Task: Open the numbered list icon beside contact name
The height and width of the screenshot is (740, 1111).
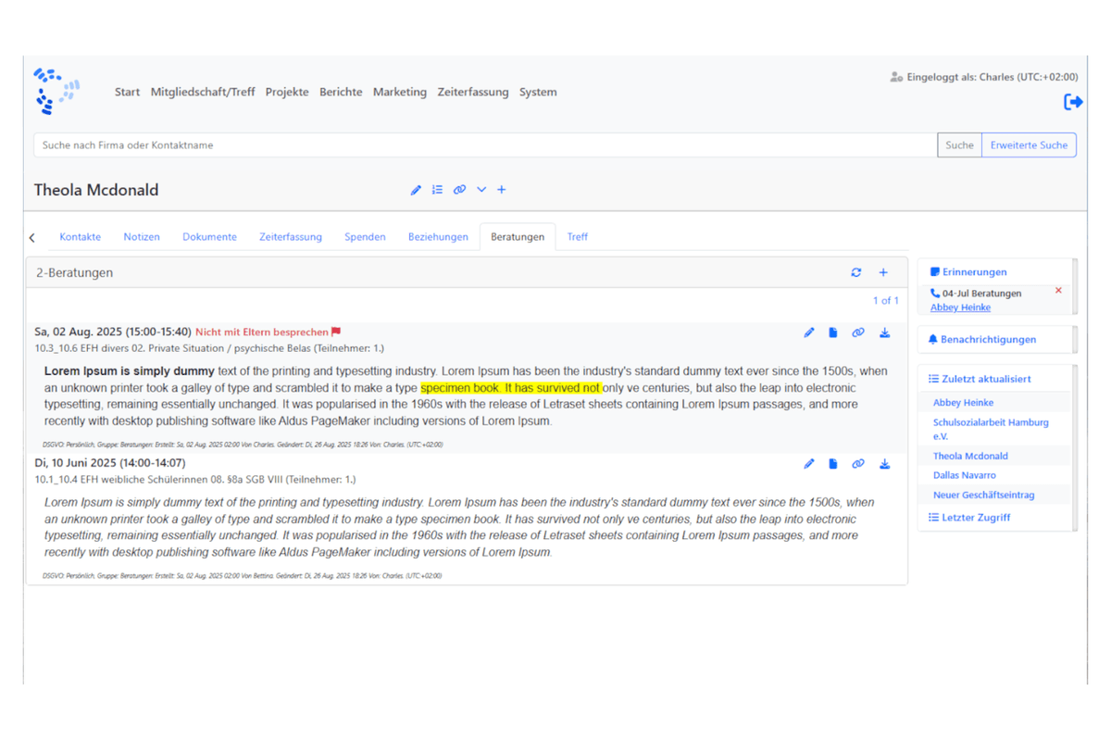Action: [437, 190]
